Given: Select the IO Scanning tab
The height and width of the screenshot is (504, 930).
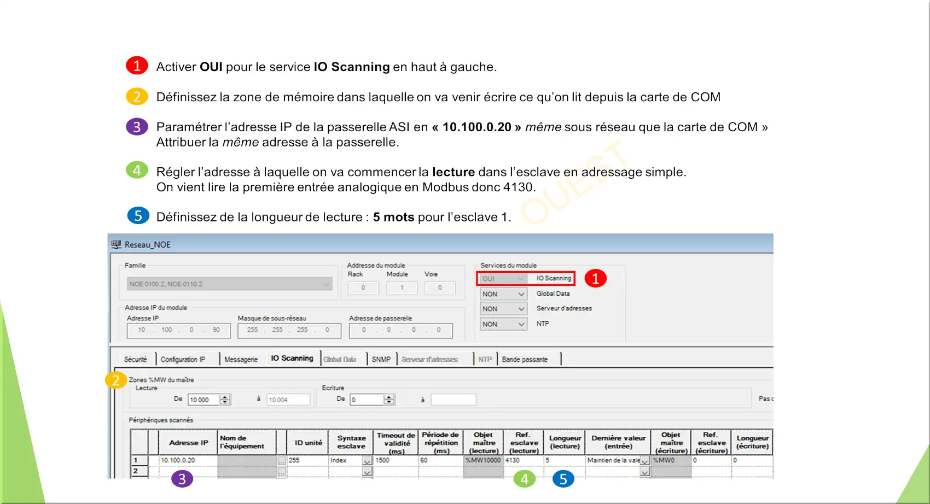Looking at the screenshot, I should (x=292, y=358).
